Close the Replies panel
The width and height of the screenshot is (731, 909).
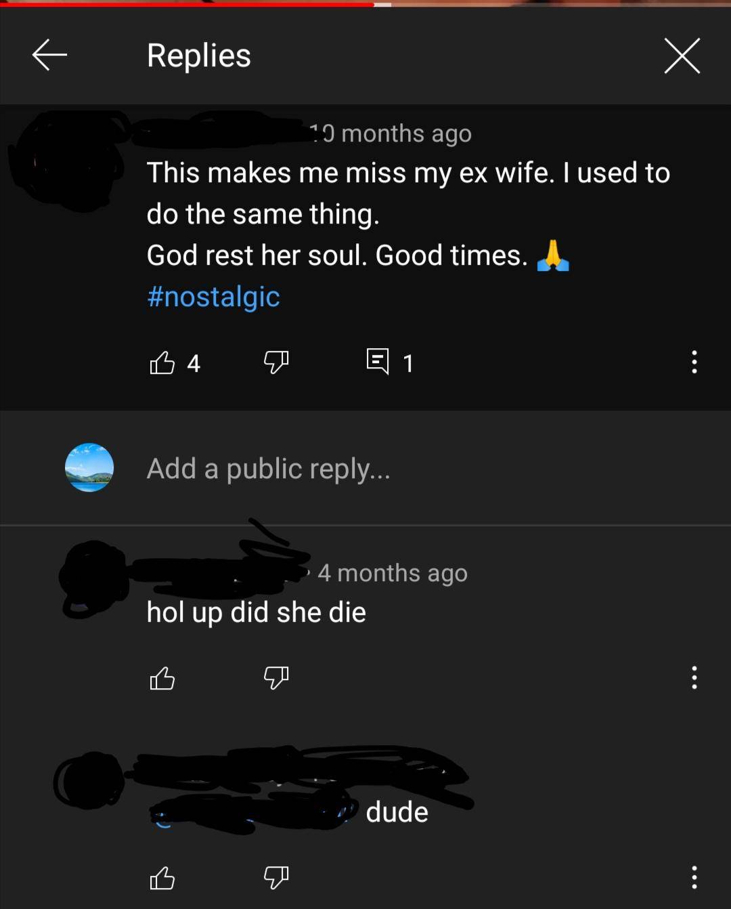tap(682, 56)
